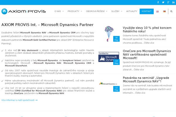The width and height of the screenshot is (176, 117).
Task: Click the bold text 'Microsoft SharePoint'
Action: click(x=16, y=66)
